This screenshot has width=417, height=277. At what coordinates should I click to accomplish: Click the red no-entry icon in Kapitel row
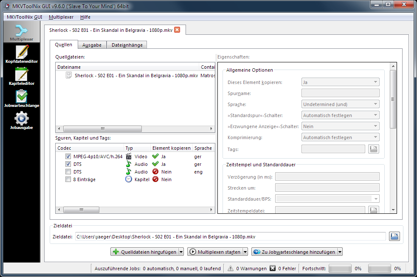155,179
